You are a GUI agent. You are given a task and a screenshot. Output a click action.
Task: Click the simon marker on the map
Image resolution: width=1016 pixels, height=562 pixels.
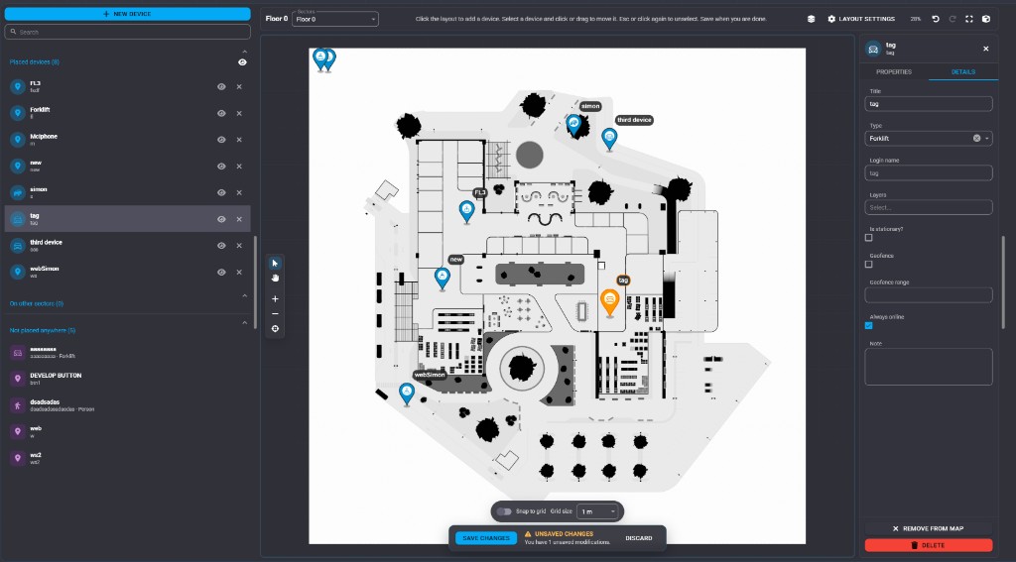click(x=573, y=124)
